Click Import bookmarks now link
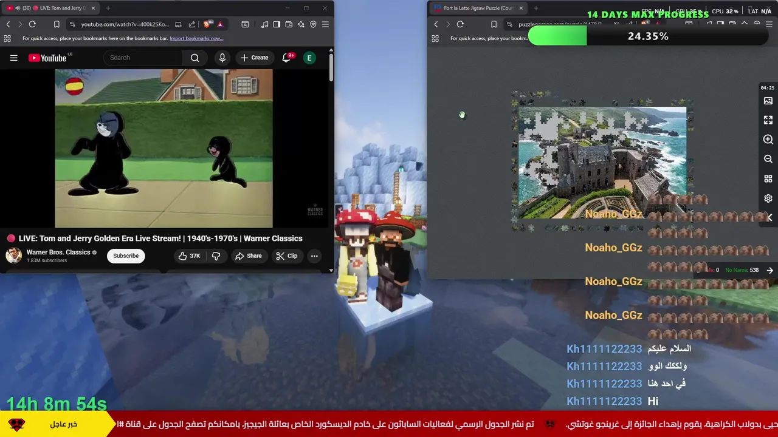 [x=196, y=38]
